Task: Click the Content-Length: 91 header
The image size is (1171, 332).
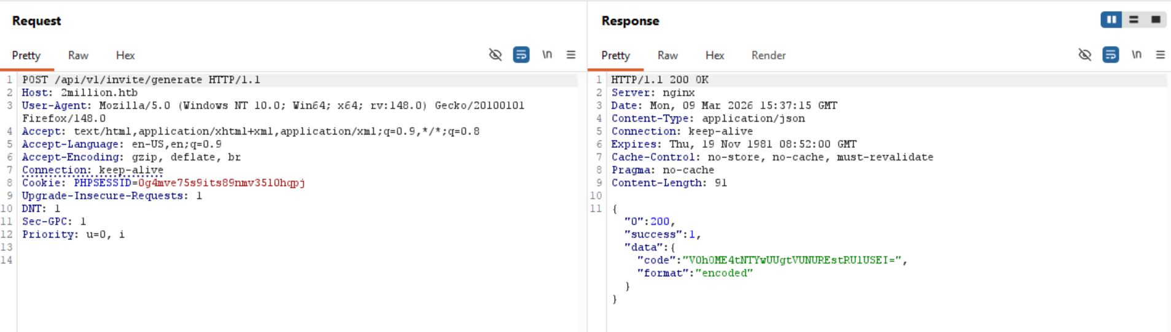Action: (669, 183)
